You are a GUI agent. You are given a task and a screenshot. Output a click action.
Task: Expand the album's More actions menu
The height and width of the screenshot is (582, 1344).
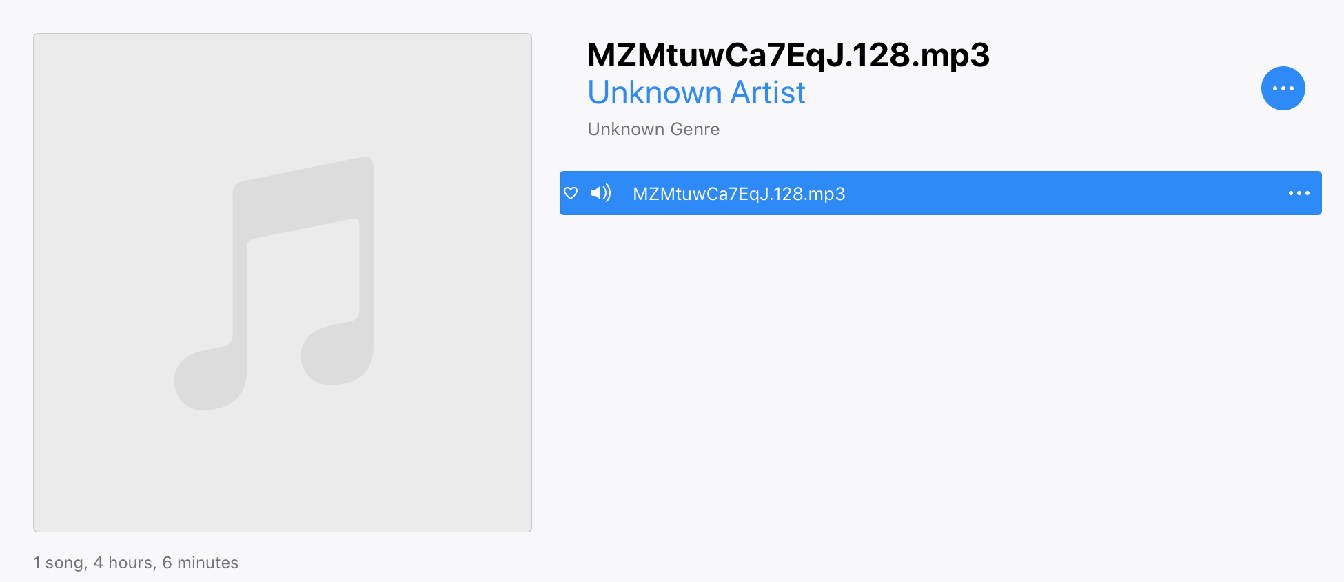point(1283,88)
